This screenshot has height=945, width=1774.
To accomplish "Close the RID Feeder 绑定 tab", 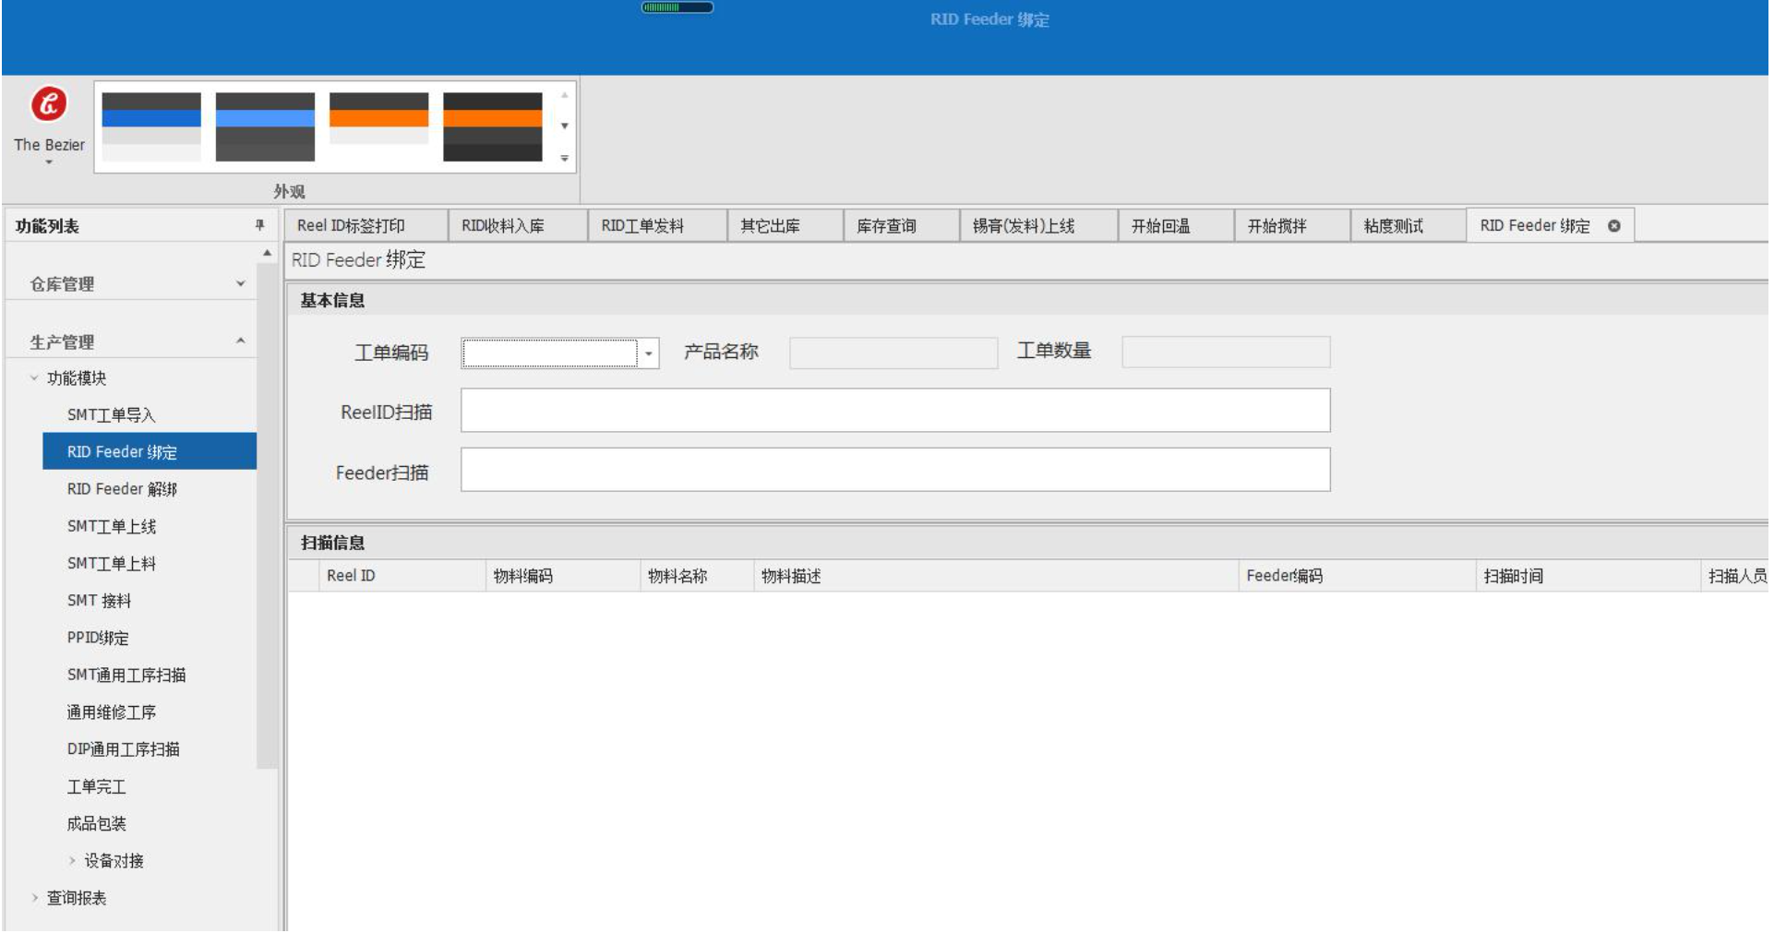I will [1614, 226].
